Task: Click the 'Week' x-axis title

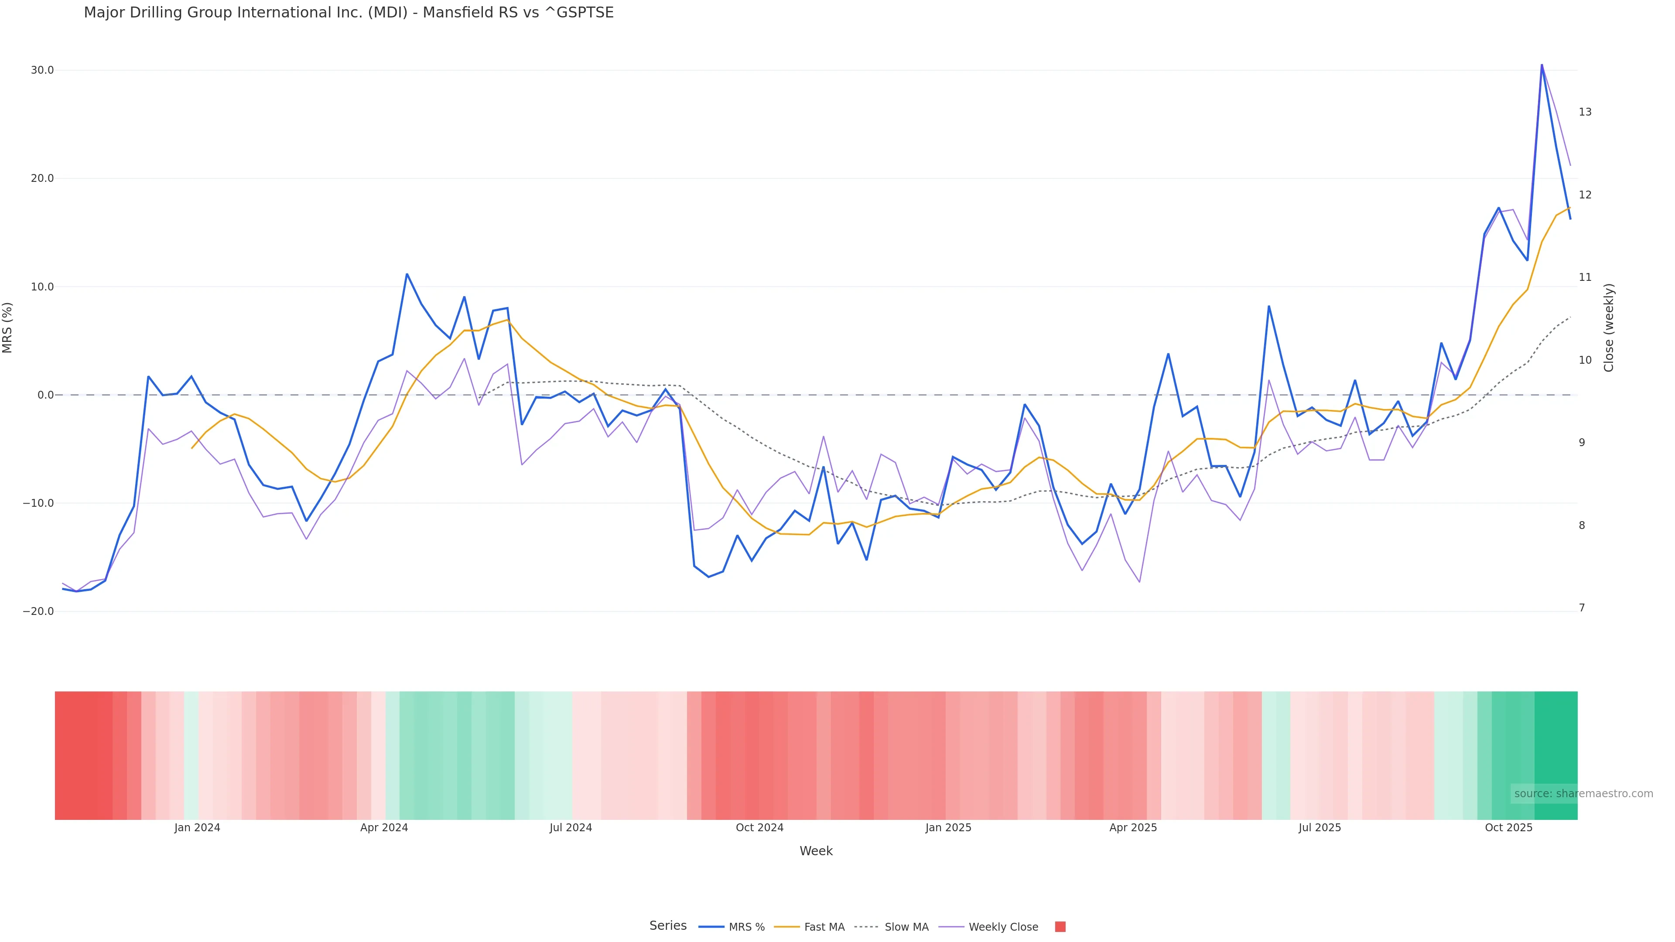Action: pos(815,851)
